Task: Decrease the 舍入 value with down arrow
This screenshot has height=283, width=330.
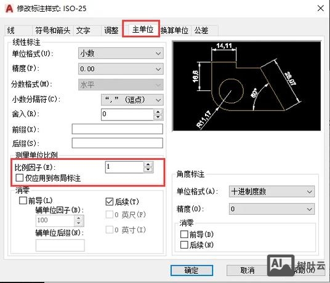Action: coord(158,117)
